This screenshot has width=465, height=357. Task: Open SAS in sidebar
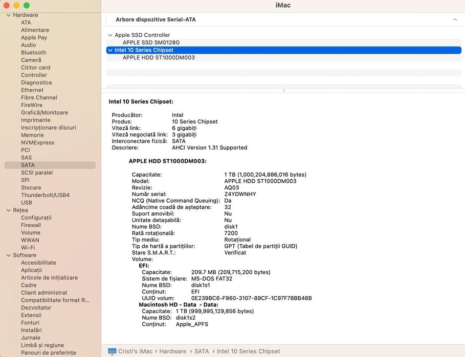(26, 157)
